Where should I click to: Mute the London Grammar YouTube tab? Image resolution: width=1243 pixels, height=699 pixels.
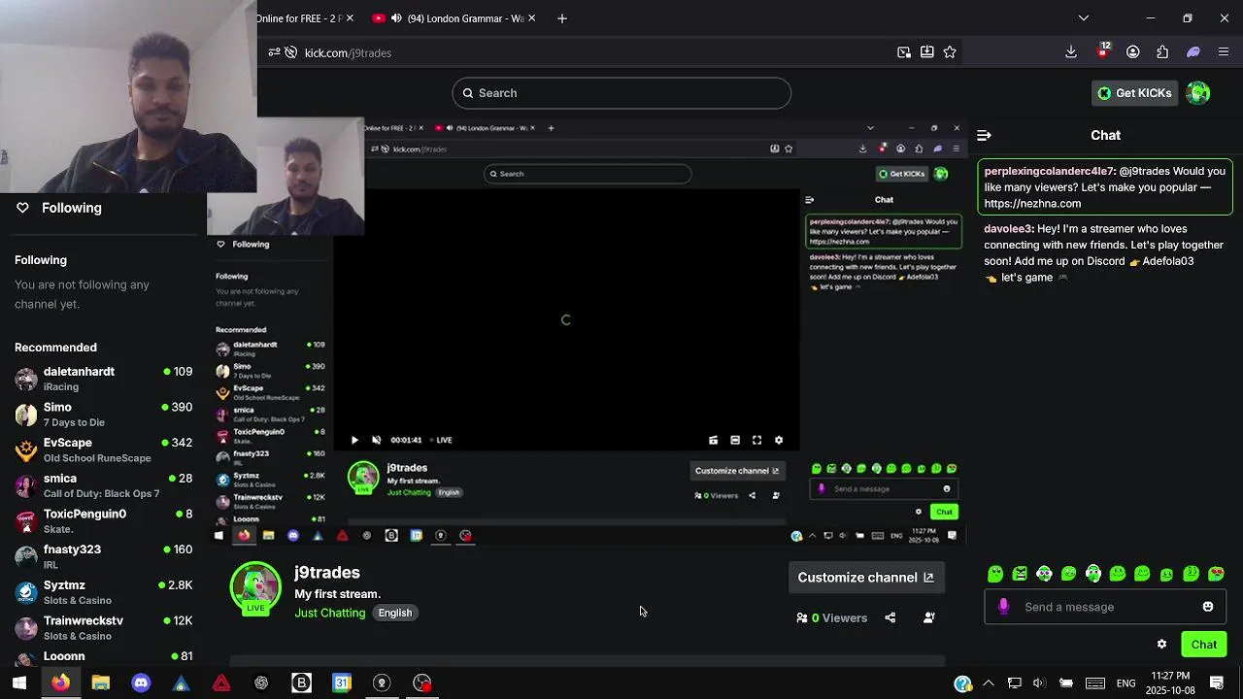coord(397,18)
